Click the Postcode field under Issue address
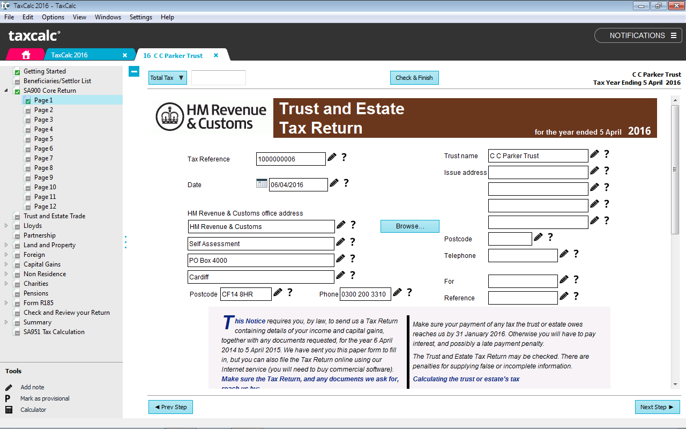Screen dimensions: 686x429 coord(510,239)
